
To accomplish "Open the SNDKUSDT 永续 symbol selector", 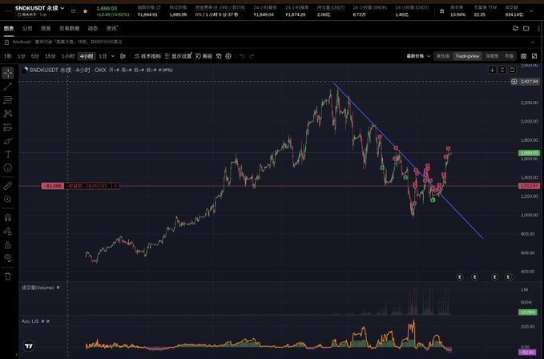I will click(x=39, y=8).
